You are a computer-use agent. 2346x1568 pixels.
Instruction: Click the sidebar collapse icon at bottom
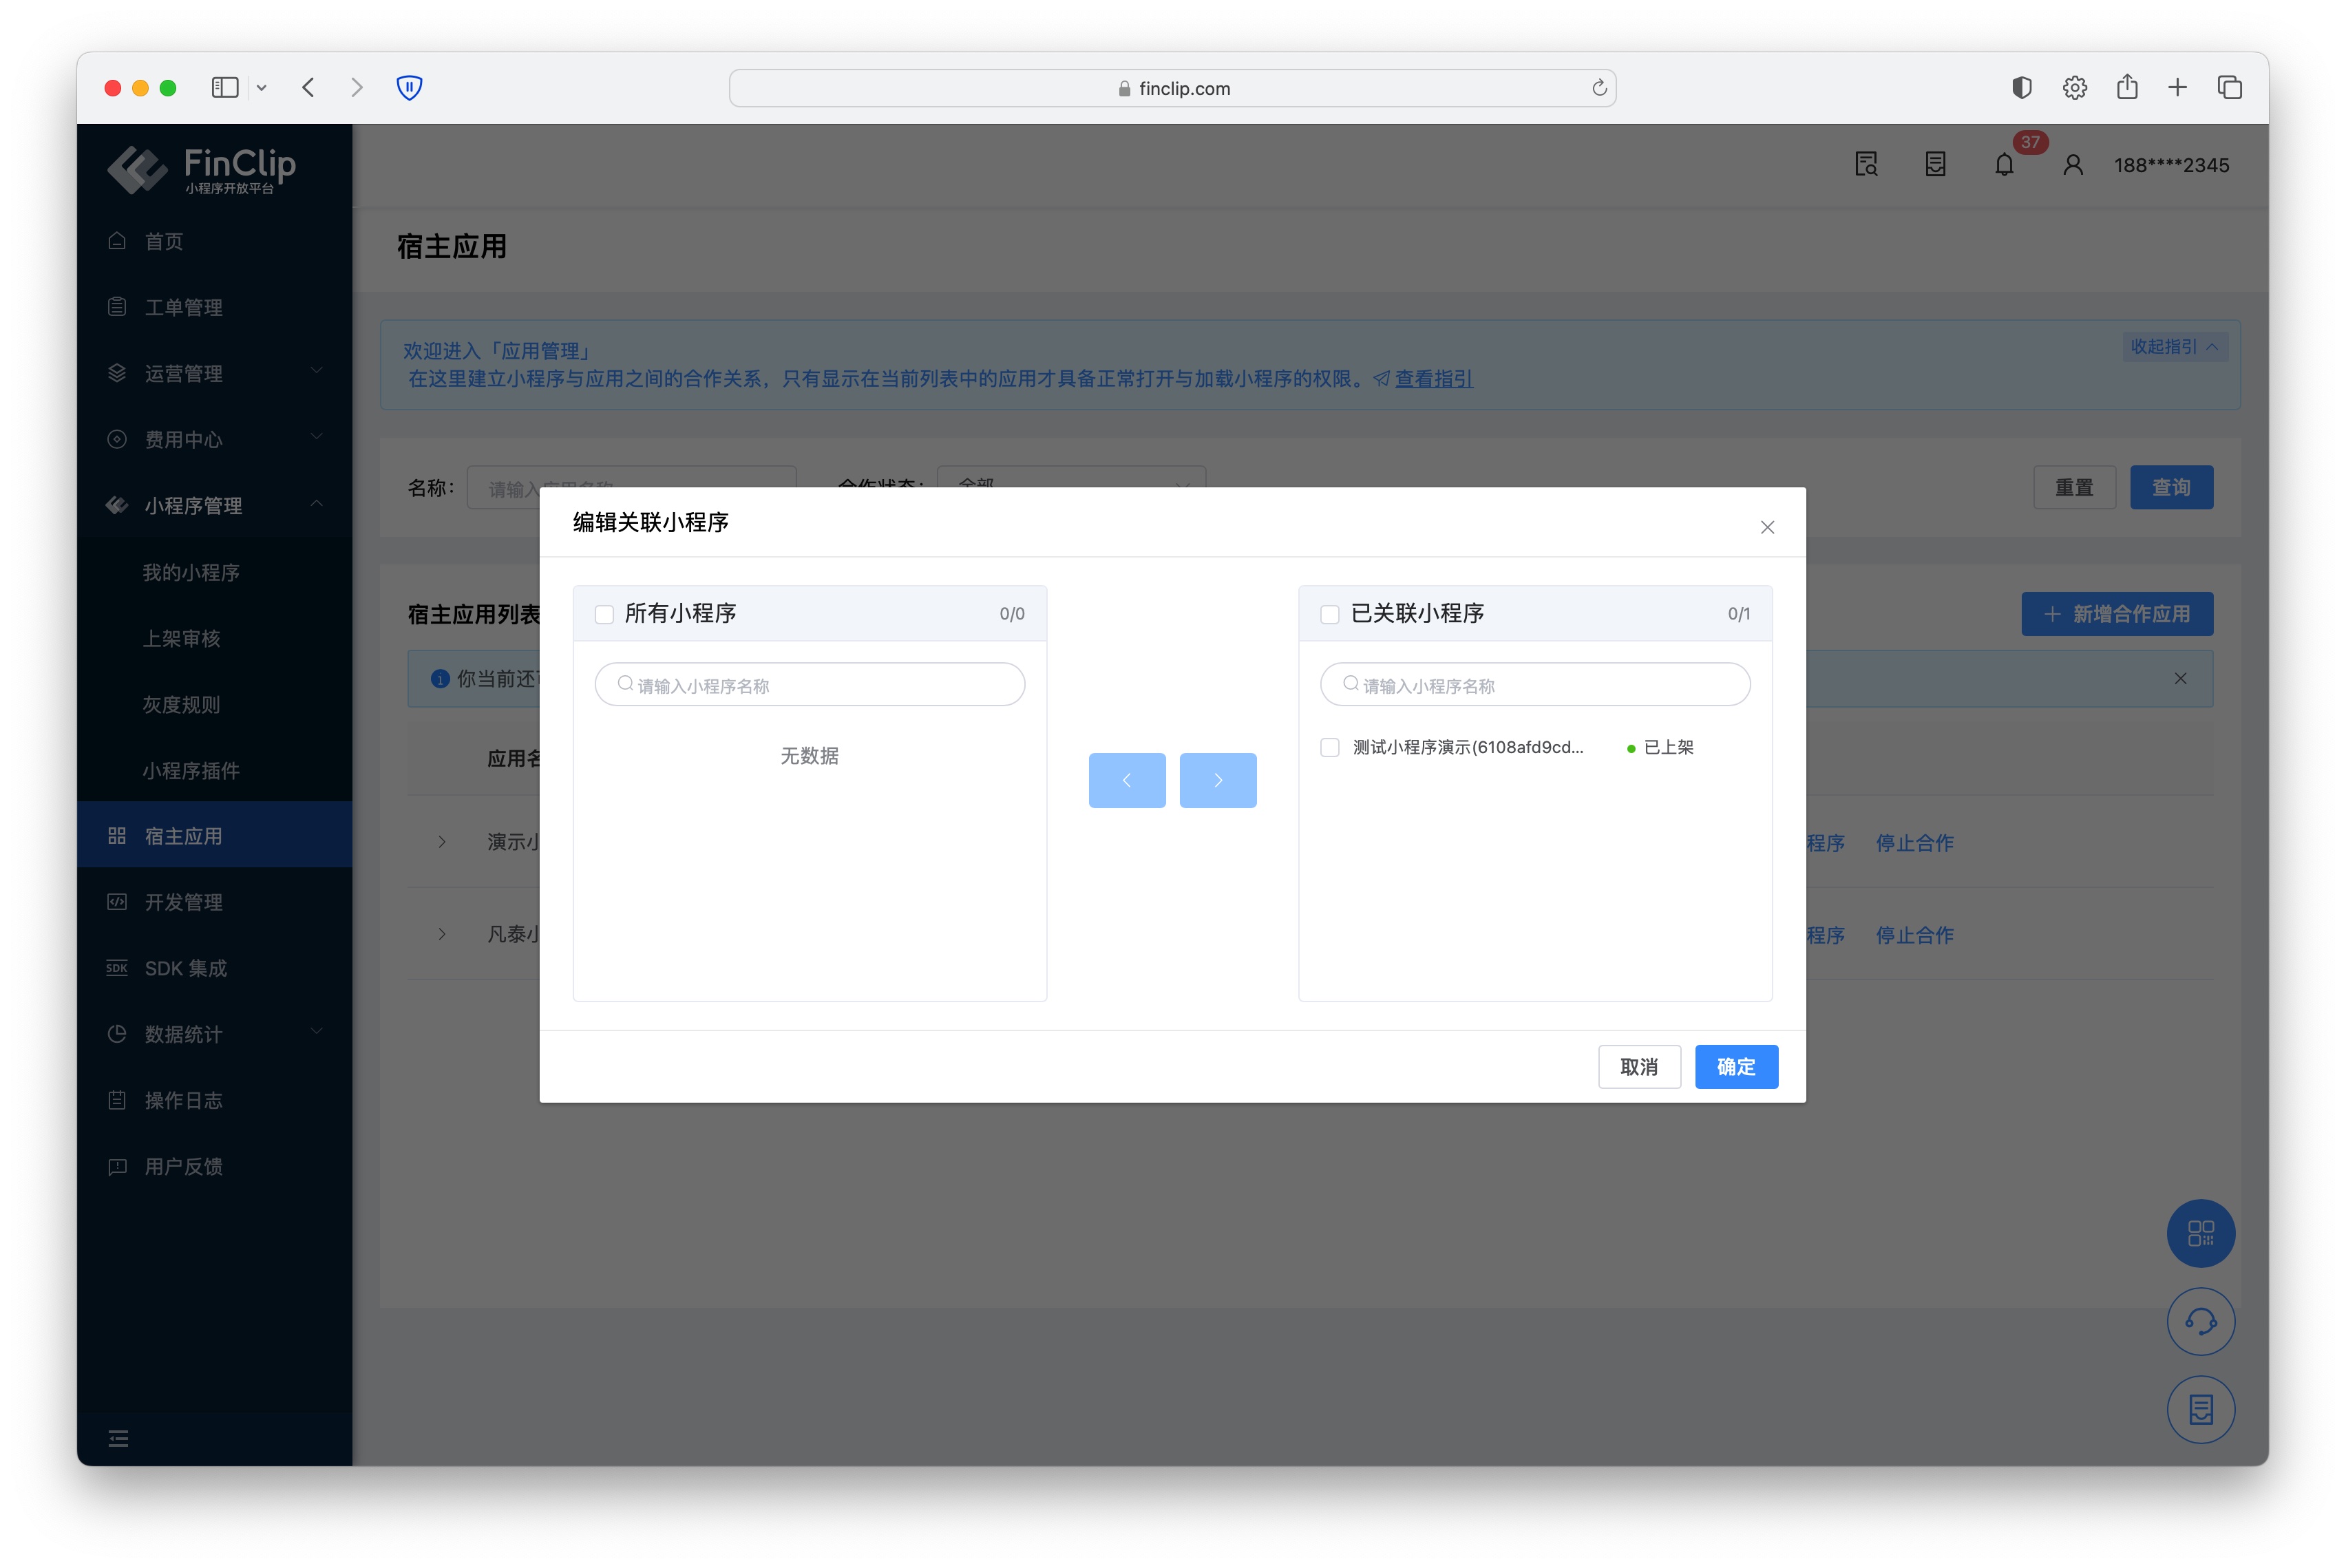tap(118, 1438)
